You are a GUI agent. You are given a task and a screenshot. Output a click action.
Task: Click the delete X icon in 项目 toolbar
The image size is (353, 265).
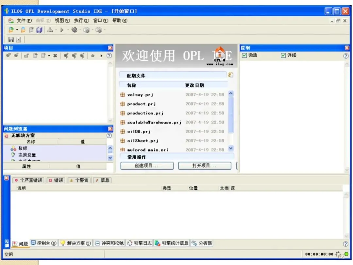pos(55,56)
